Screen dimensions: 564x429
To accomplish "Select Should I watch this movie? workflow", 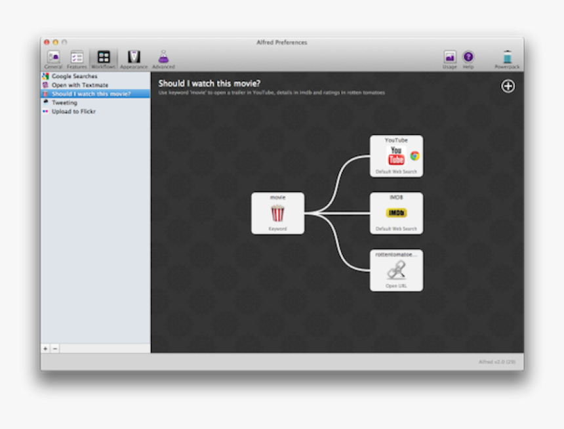I will (x=91, y=94).
